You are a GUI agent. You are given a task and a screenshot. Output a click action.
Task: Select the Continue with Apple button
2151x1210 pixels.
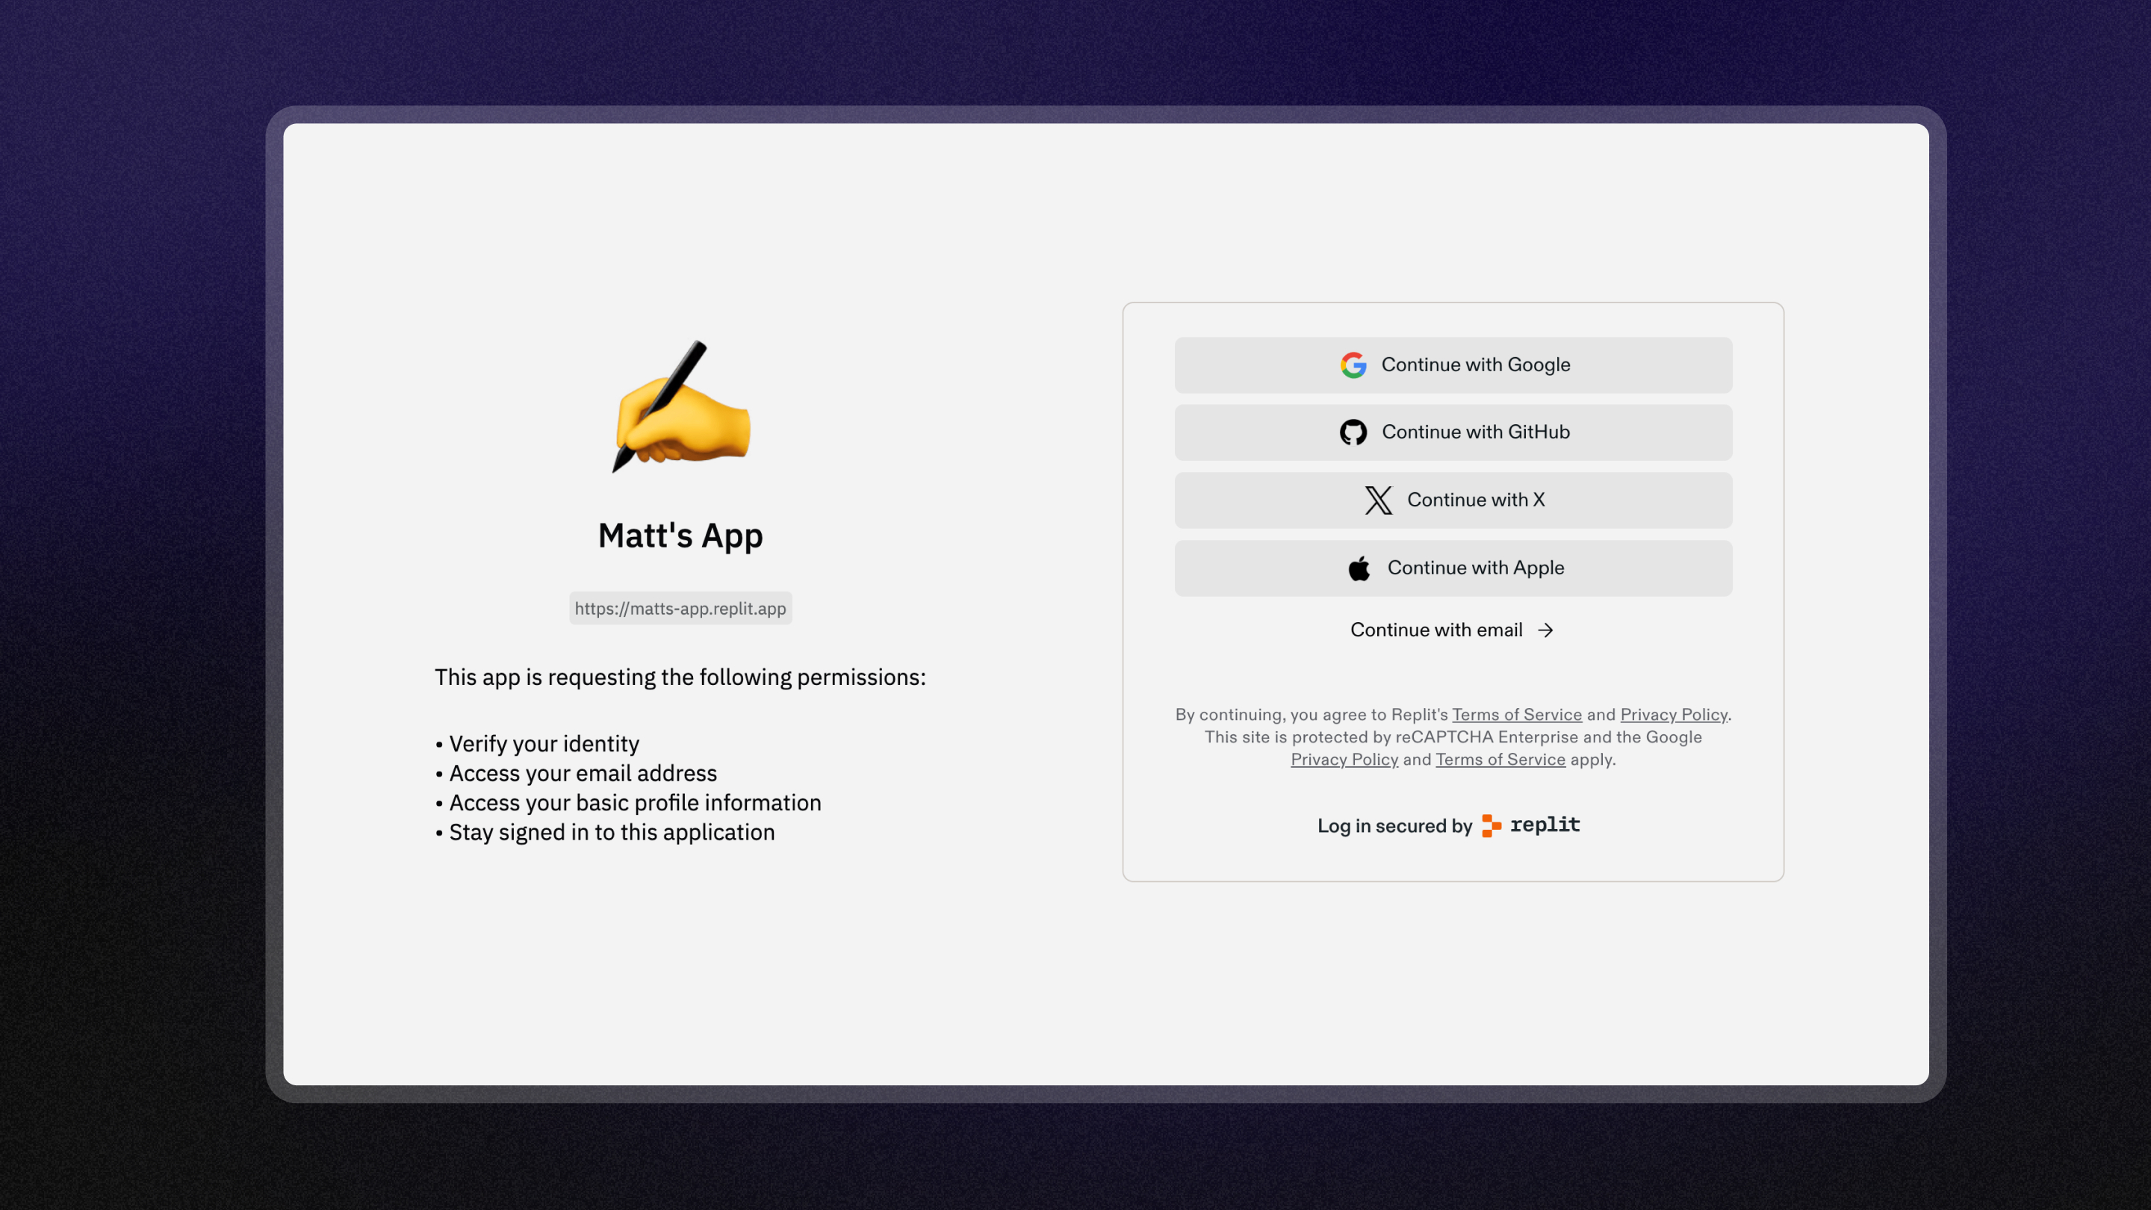(x=1452, y=568)
